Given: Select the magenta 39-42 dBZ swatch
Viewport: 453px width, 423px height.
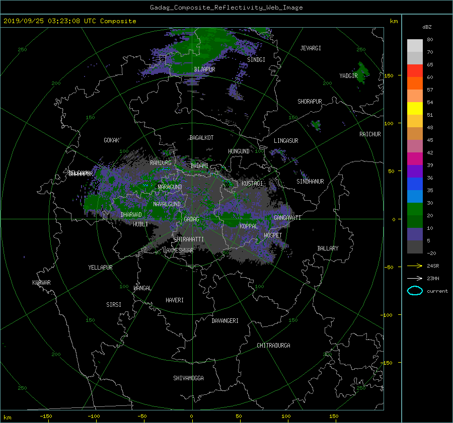Looking at the screenshot, I should [x=415, y=159].
